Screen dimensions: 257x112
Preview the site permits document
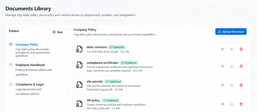pos(222,85)
